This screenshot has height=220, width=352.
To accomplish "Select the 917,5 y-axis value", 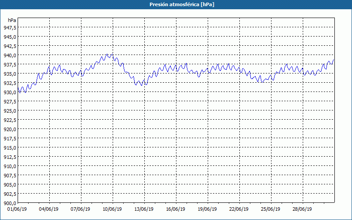I will pos(10,139).
